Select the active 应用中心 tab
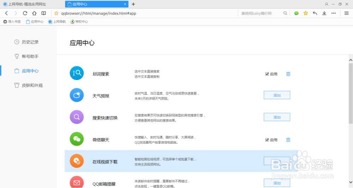 click(97, 4)
